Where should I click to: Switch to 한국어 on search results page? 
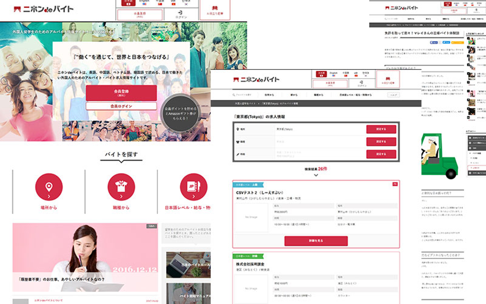(366, 74)
